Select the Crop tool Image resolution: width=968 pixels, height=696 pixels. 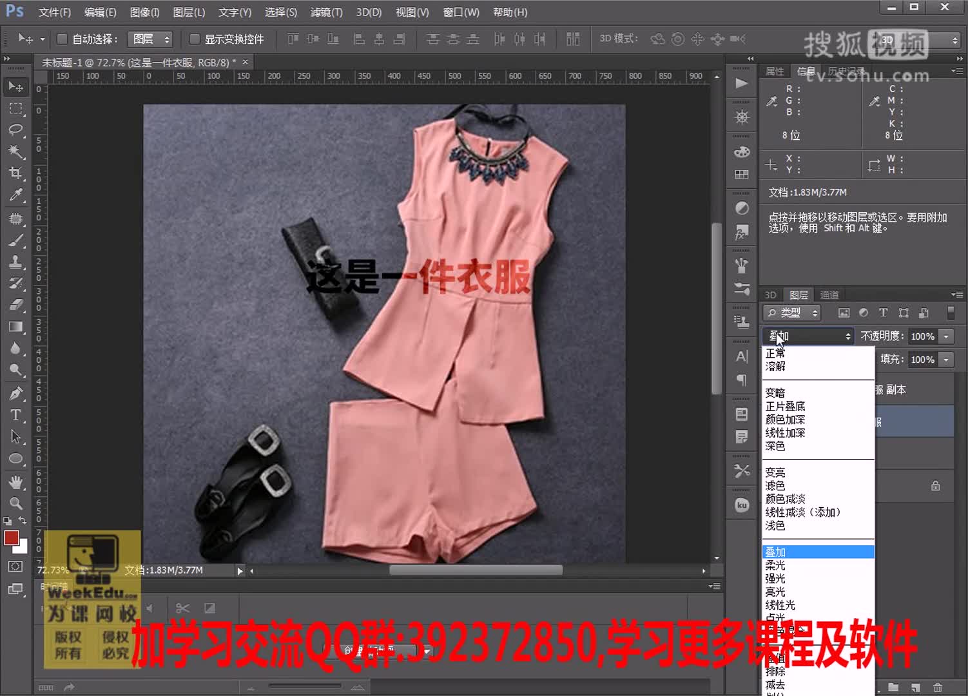click(x=16, y=173)
